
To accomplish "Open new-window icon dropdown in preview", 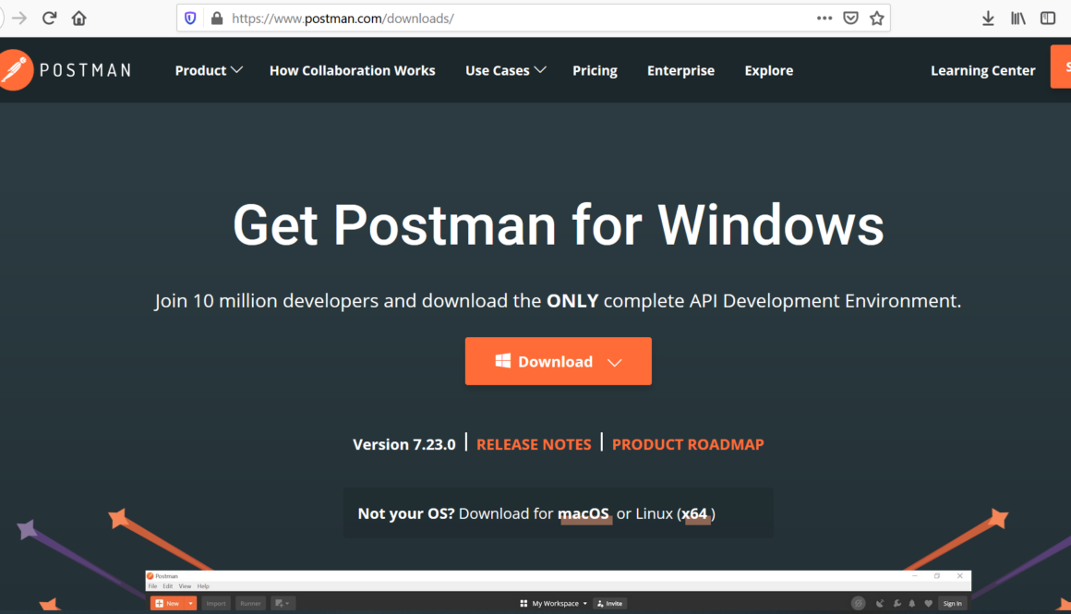I will [283, 603].
